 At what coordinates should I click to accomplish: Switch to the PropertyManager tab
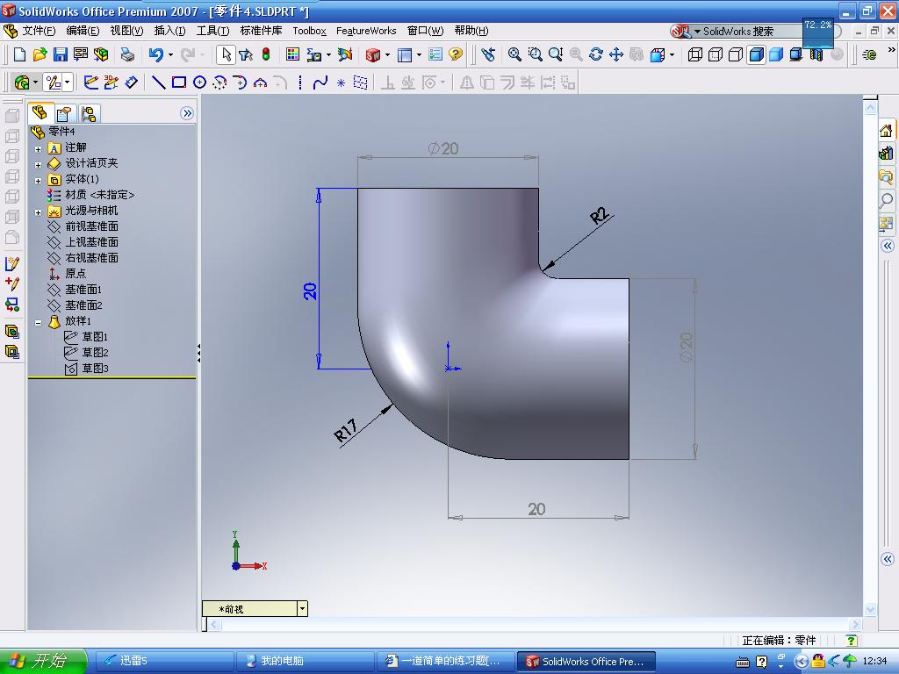pyautogui.click(x=64, y=113)
